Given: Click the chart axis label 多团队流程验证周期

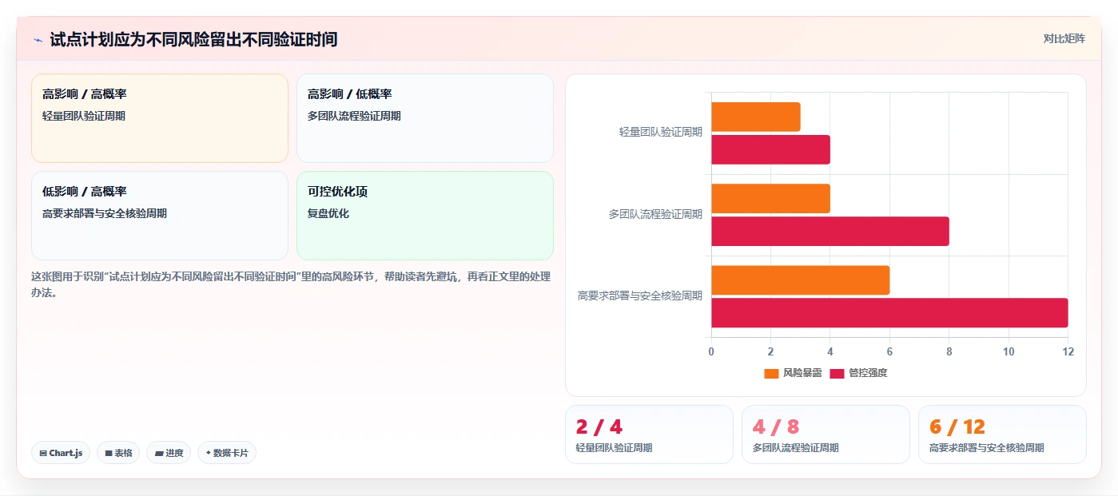Looking at the screenshot, I should 655,214.
